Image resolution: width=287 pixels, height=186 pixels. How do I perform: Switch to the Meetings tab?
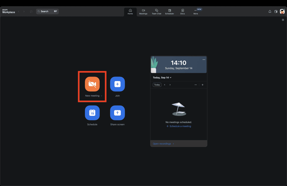click(143, 11)
